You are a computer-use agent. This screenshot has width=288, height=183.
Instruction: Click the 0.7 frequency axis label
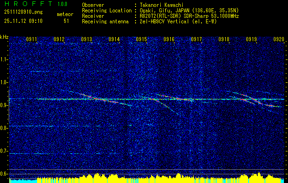click(4, 151)
